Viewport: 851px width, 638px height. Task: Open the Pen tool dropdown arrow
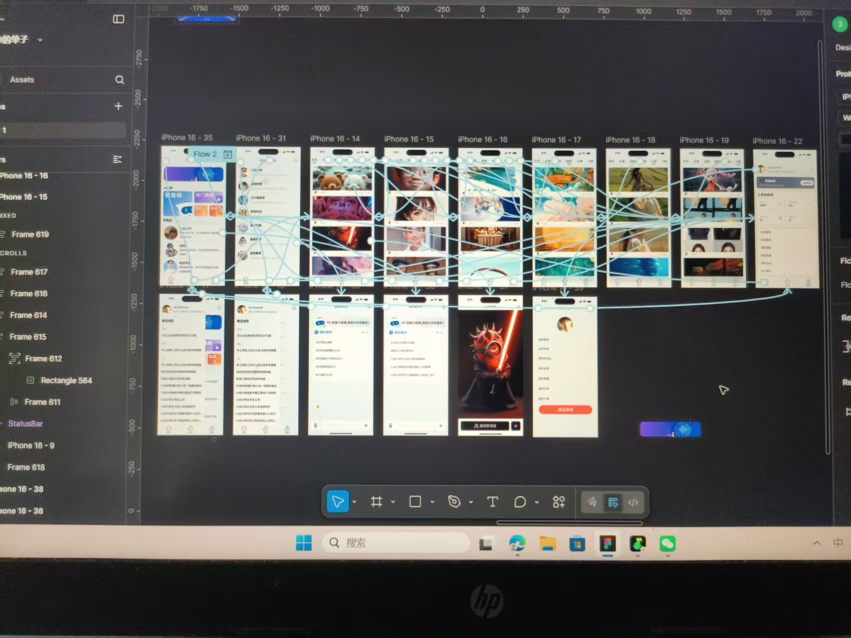coord(471,502)
